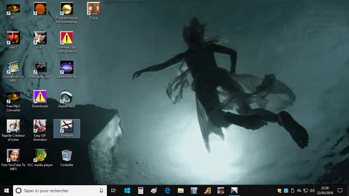
Task: Select the Downloads desktop icon
Action: pyautogui.click(x=40, y=99)
